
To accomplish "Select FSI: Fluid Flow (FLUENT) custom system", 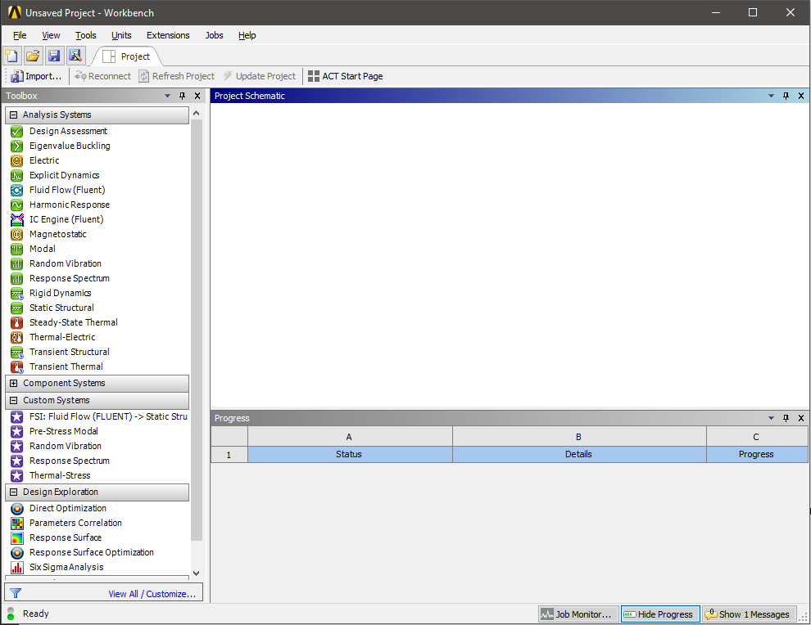I will [99, 416].
